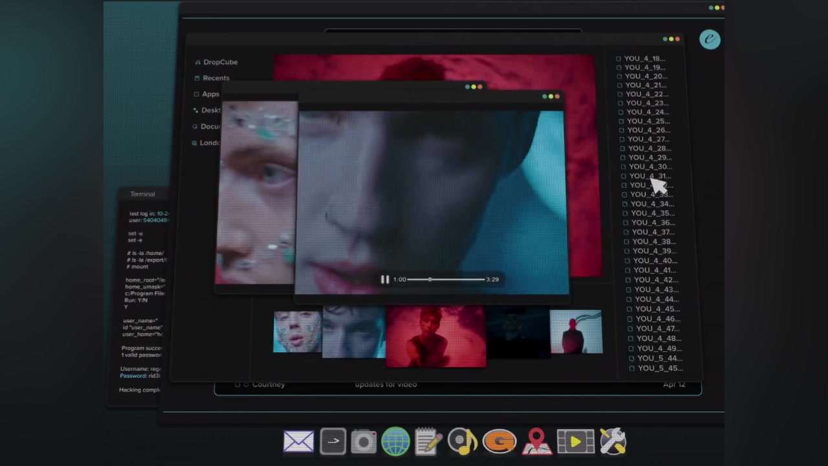Select the file YOU_4_25...

[649, 121]
